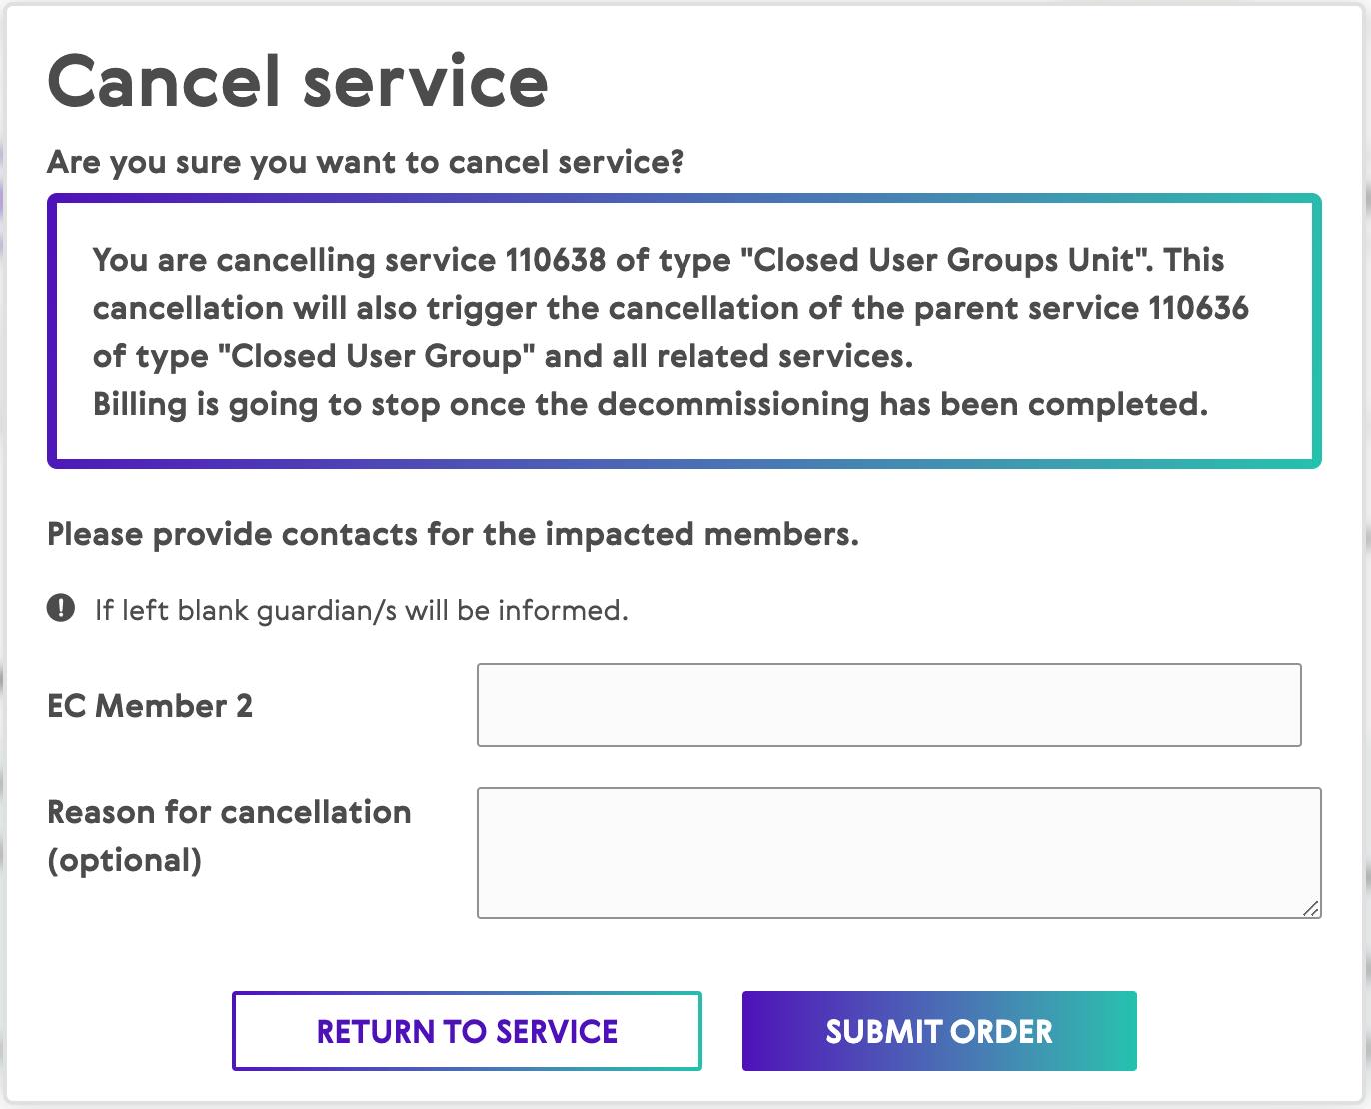Click the EC Member 2 label
This screenshot has width=1371, height=1109.
point(150,706)
